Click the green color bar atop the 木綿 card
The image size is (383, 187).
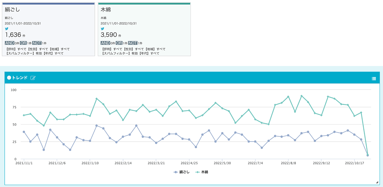click(144, 4)
